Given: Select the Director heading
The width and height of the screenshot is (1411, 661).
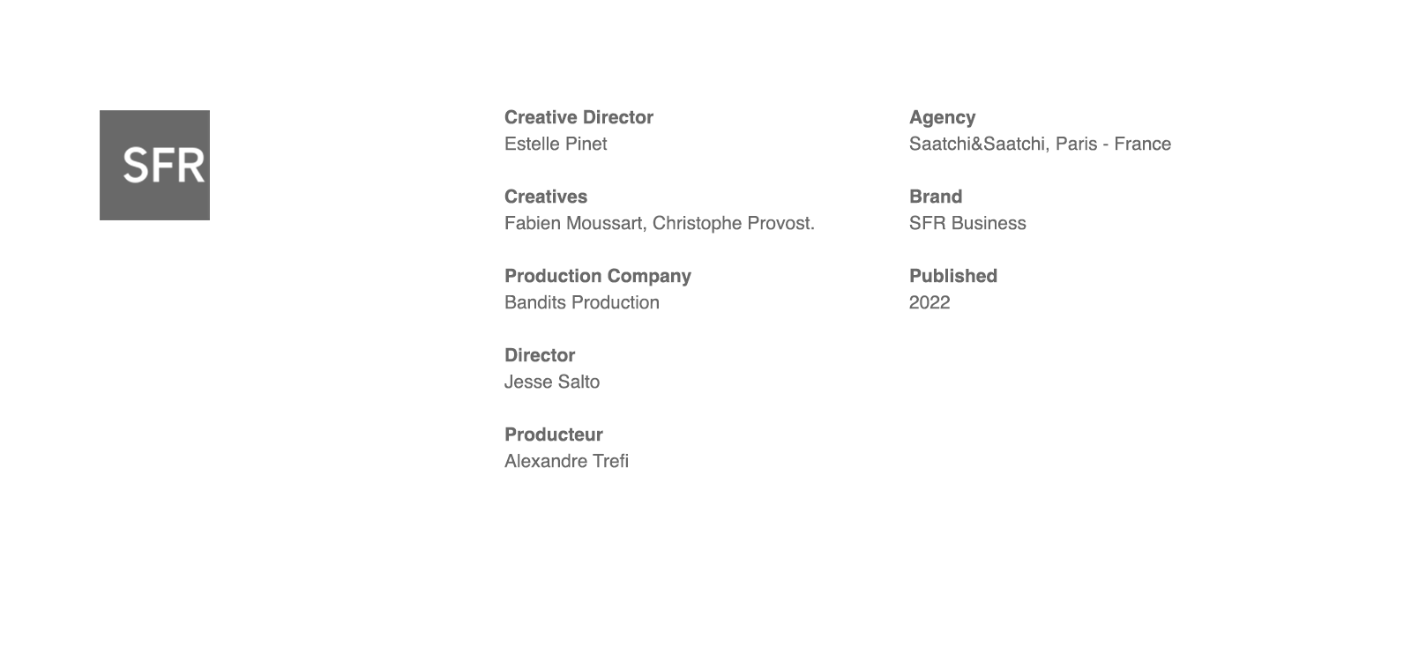Looking at the screenshot, I should tap(540, 355).
